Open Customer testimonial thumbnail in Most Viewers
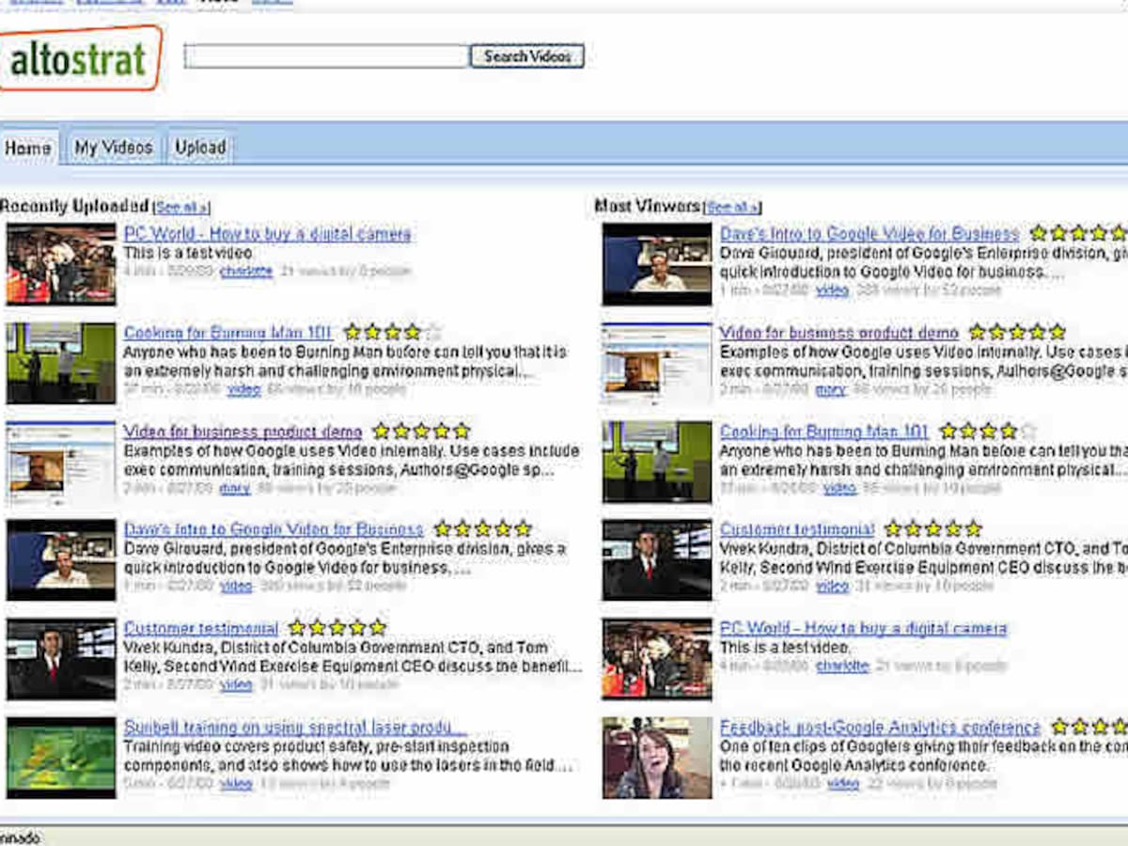Viewport: 1128px width, 846px height. [657, 560]
